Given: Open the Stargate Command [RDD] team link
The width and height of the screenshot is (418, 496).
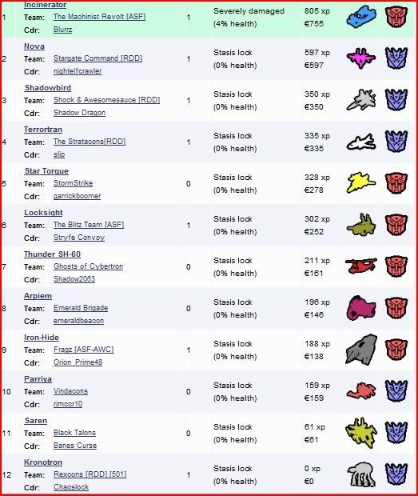Looking at the screenshot, I should point(98,58).
